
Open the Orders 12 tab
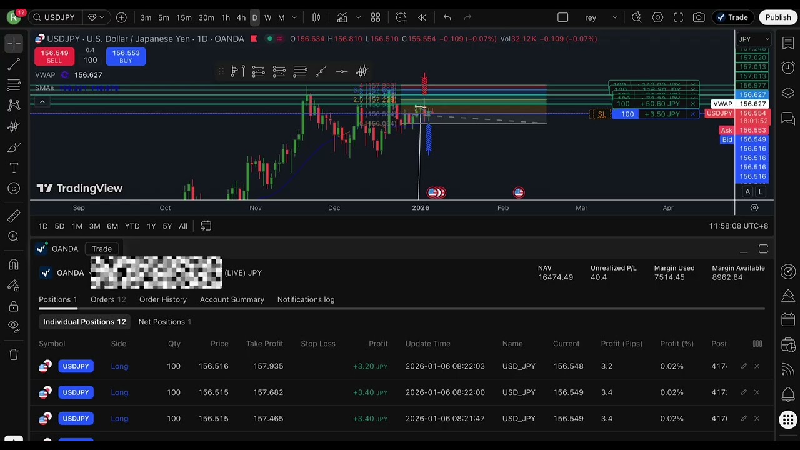(108, 299)
